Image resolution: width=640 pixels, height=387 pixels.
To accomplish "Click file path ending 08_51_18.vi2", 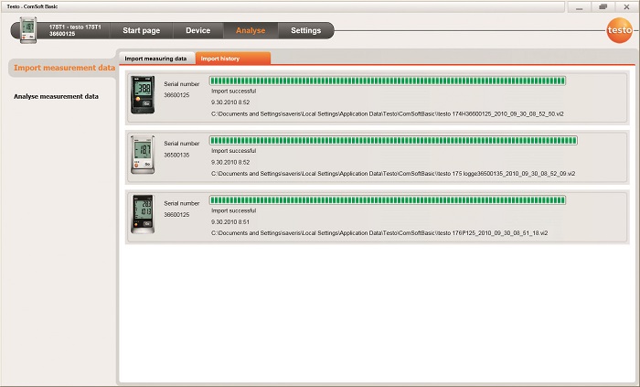I will [x=379, y=233].
